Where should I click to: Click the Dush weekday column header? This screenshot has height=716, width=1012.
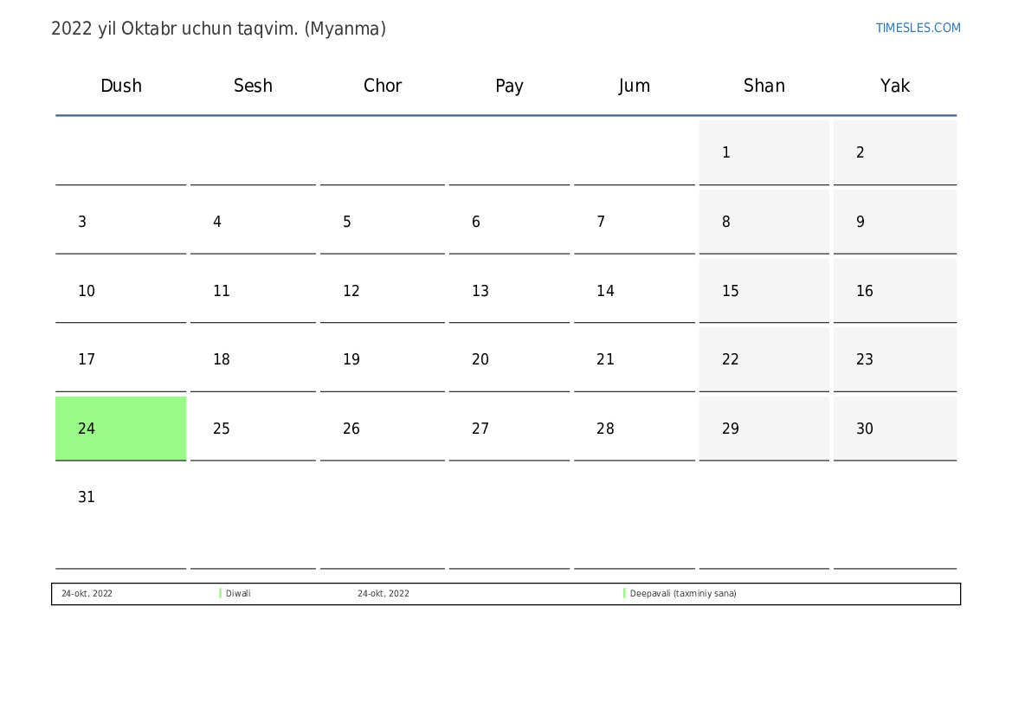(x=121, y=86)
